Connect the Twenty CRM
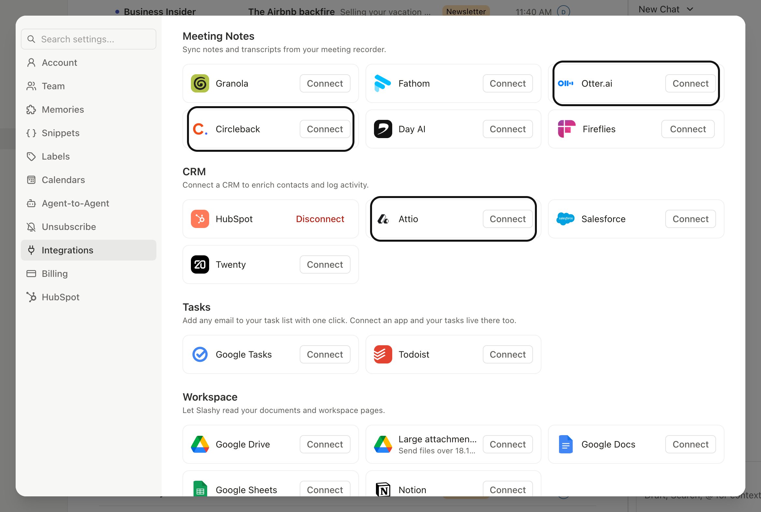This screenshot has height=512, width=761. coord(325,265)
